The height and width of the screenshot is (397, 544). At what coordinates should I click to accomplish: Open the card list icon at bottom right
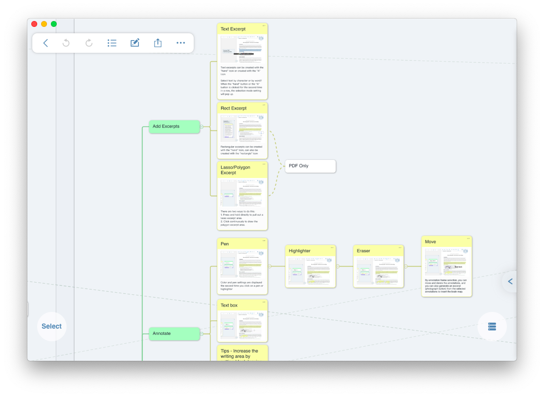tap(492, 326)
